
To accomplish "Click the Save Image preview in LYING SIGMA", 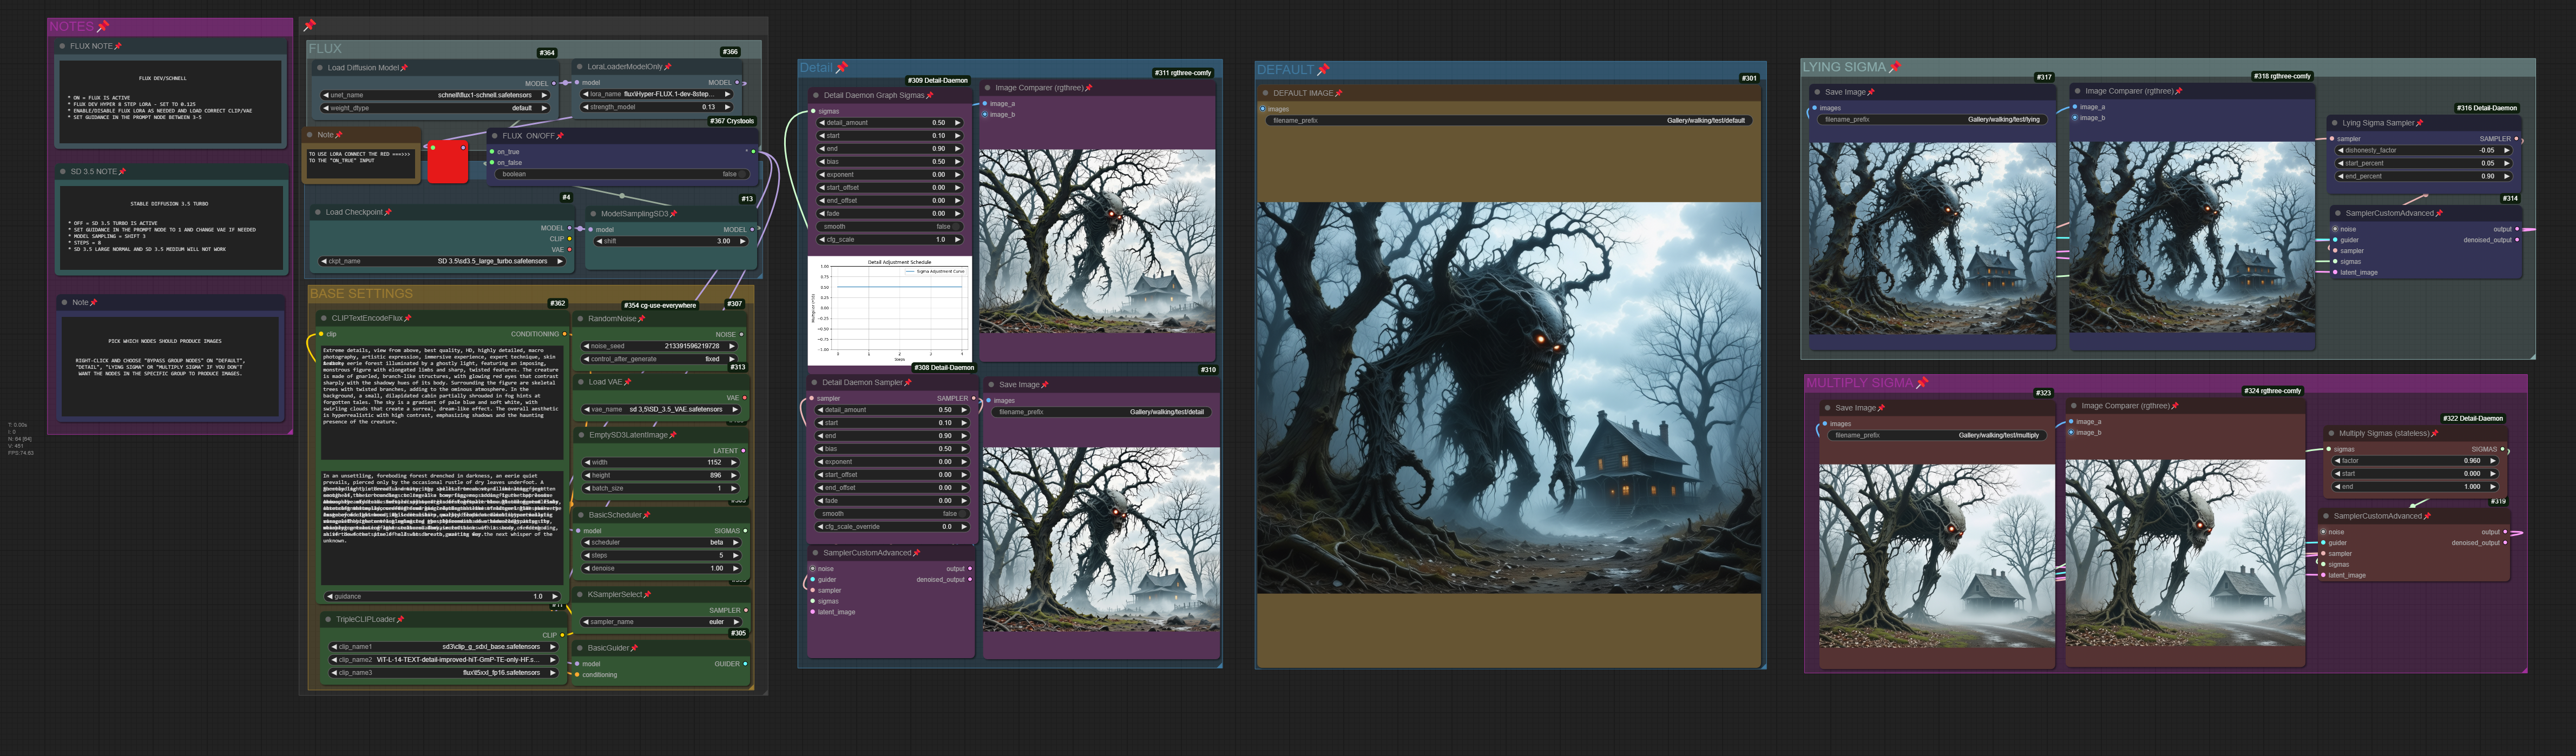I will [x=1932, y=238].
